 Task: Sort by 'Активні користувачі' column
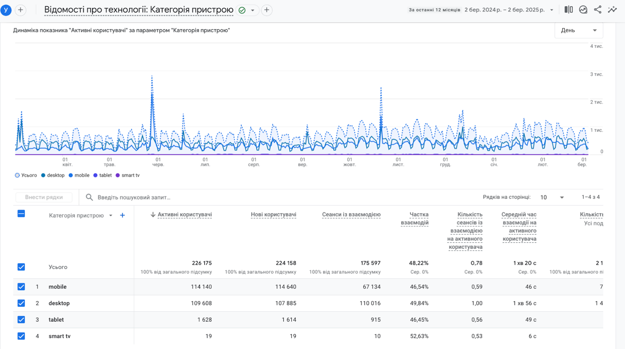click(184, 215)
